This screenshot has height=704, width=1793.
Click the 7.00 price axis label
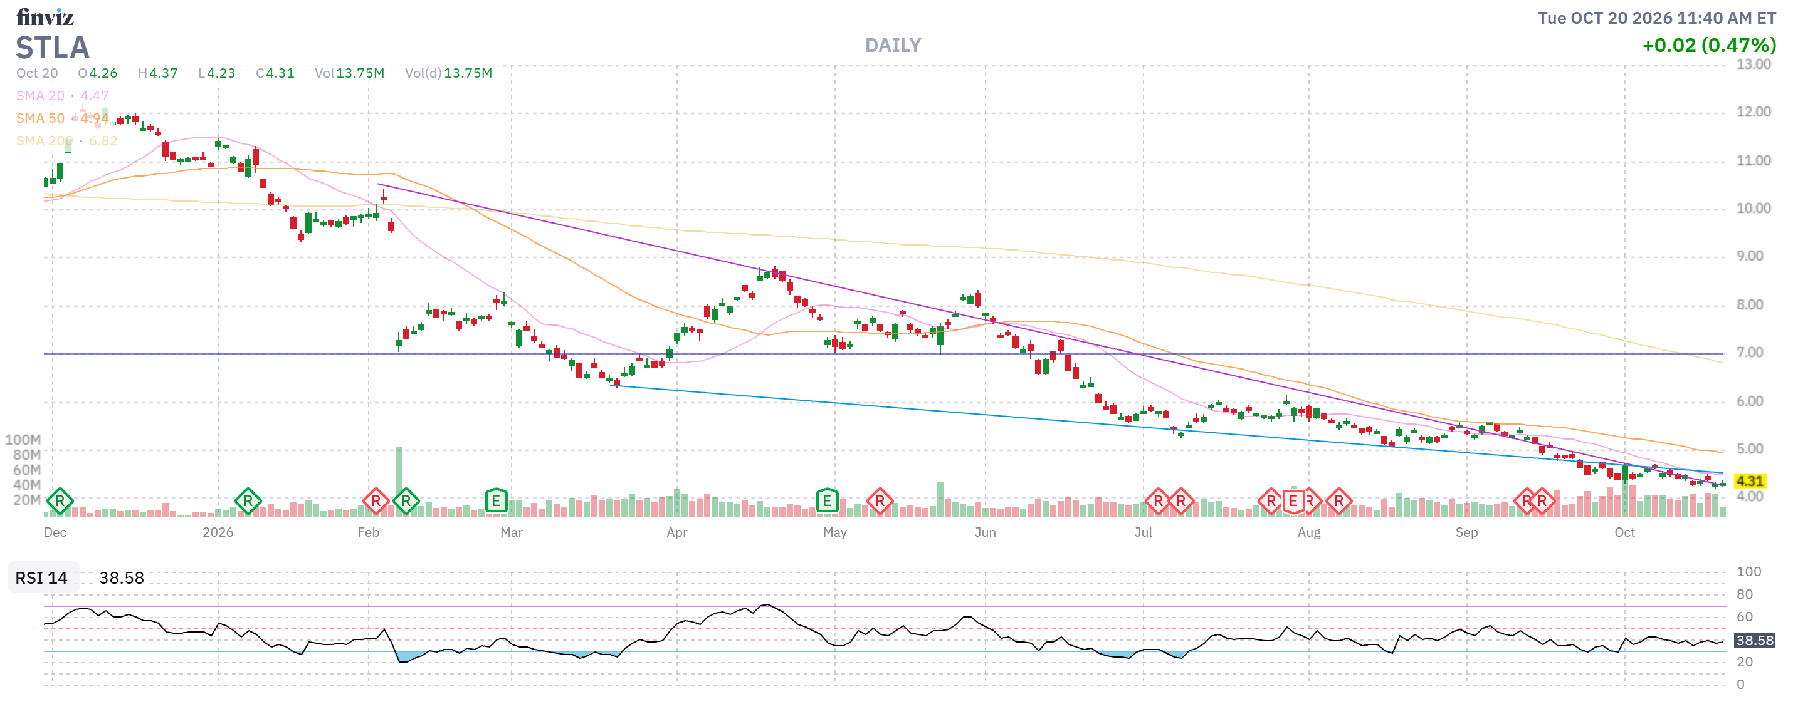[1750, 353]
